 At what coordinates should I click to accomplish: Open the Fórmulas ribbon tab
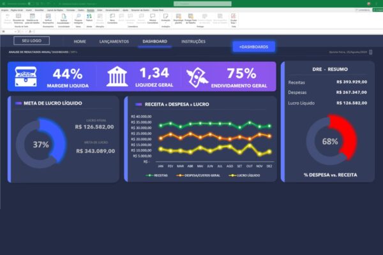(x=71, y=10)
